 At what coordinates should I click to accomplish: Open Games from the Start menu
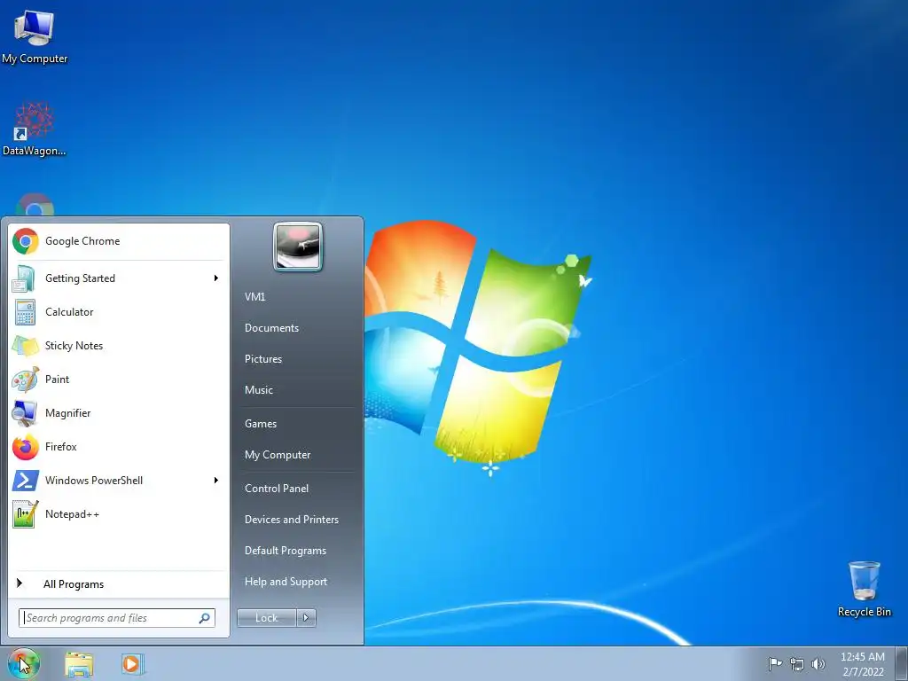point(261,423)
